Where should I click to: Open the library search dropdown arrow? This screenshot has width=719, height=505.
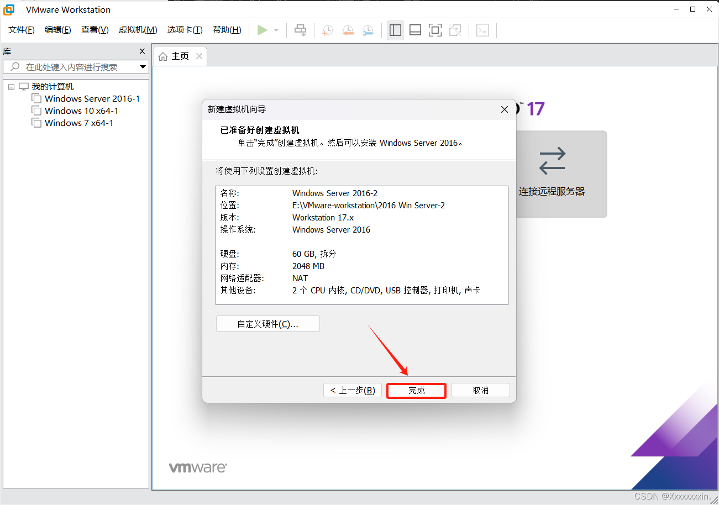(143, 67)
